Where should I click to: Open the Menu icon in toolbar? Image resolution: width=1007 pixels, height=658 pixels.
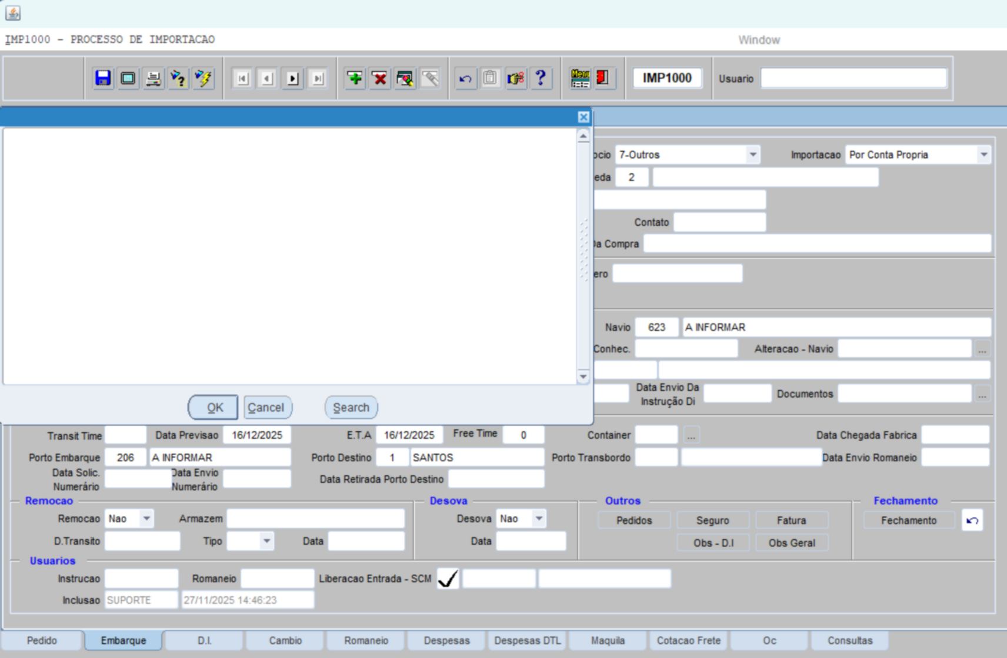click(x=580, y=78)
